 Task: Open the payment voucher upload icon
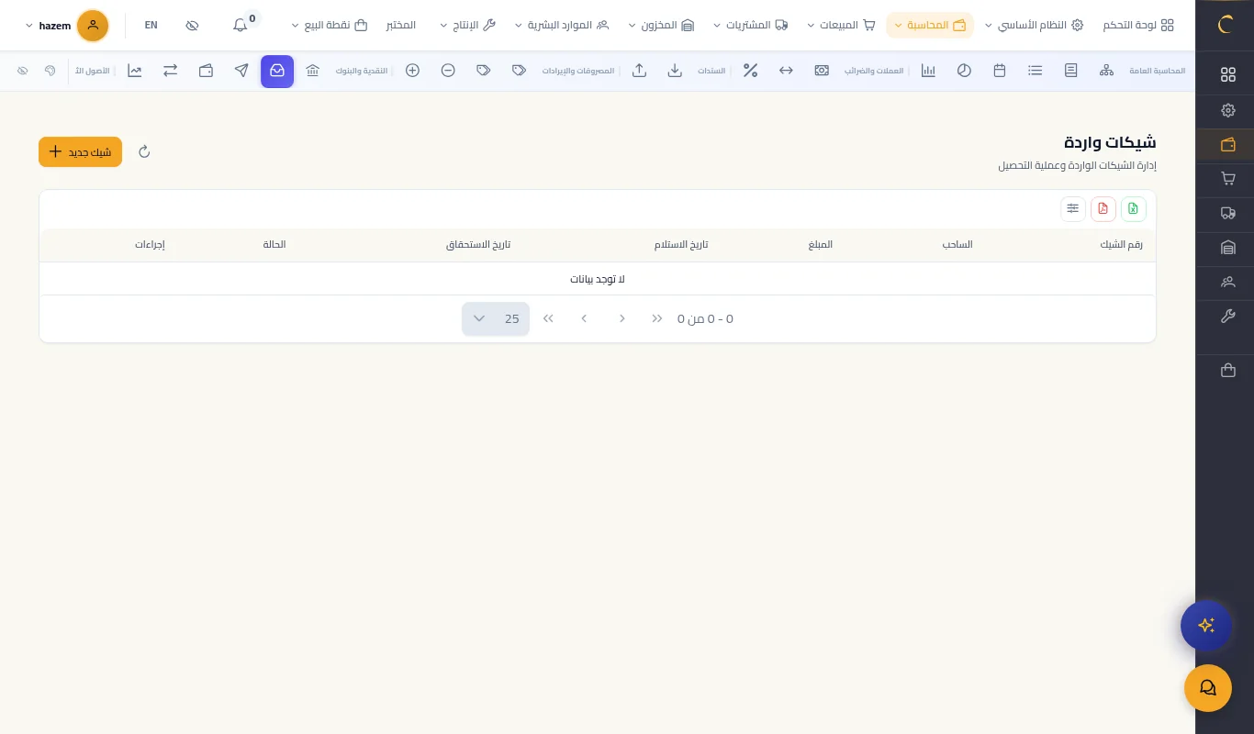click(640, 71)
